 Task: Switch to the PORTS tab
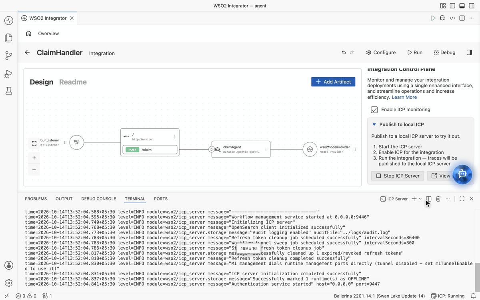[161, 199]
